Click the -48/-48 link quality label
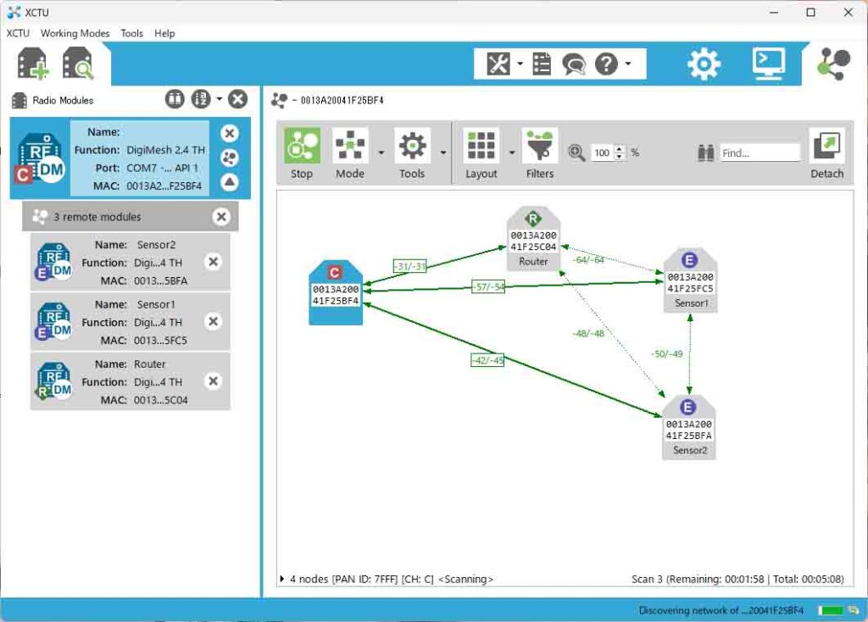 588,333
